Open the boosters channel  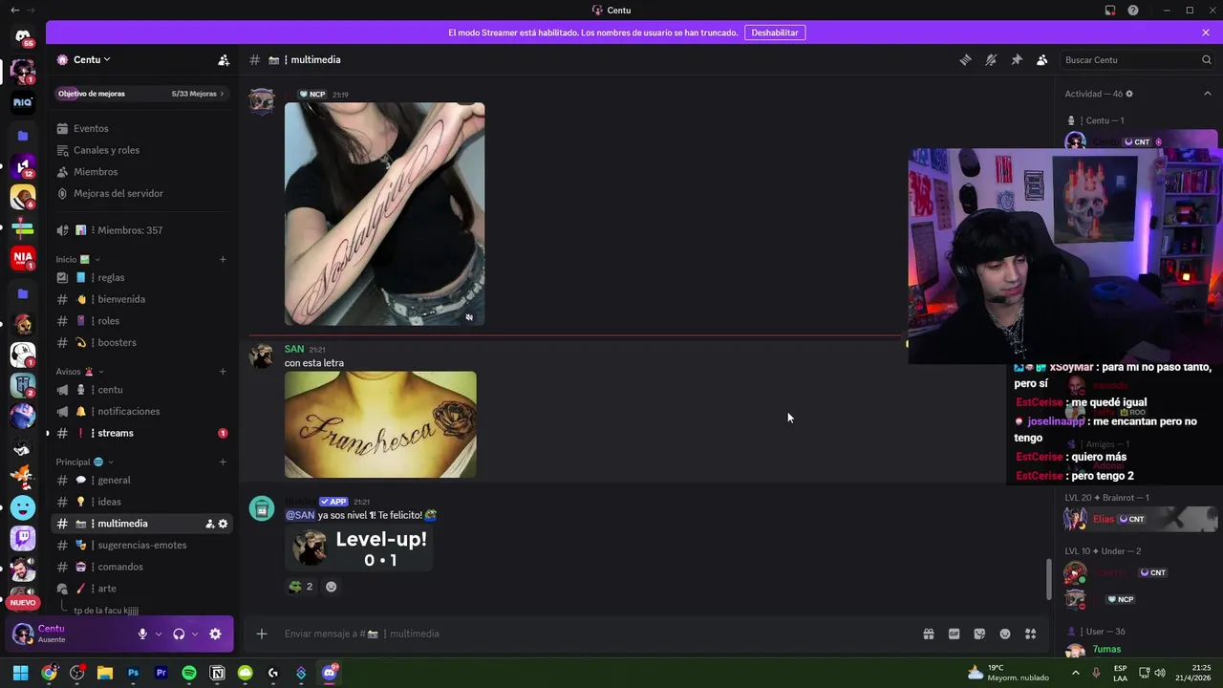pyautogui.click(x=141, y=342)
